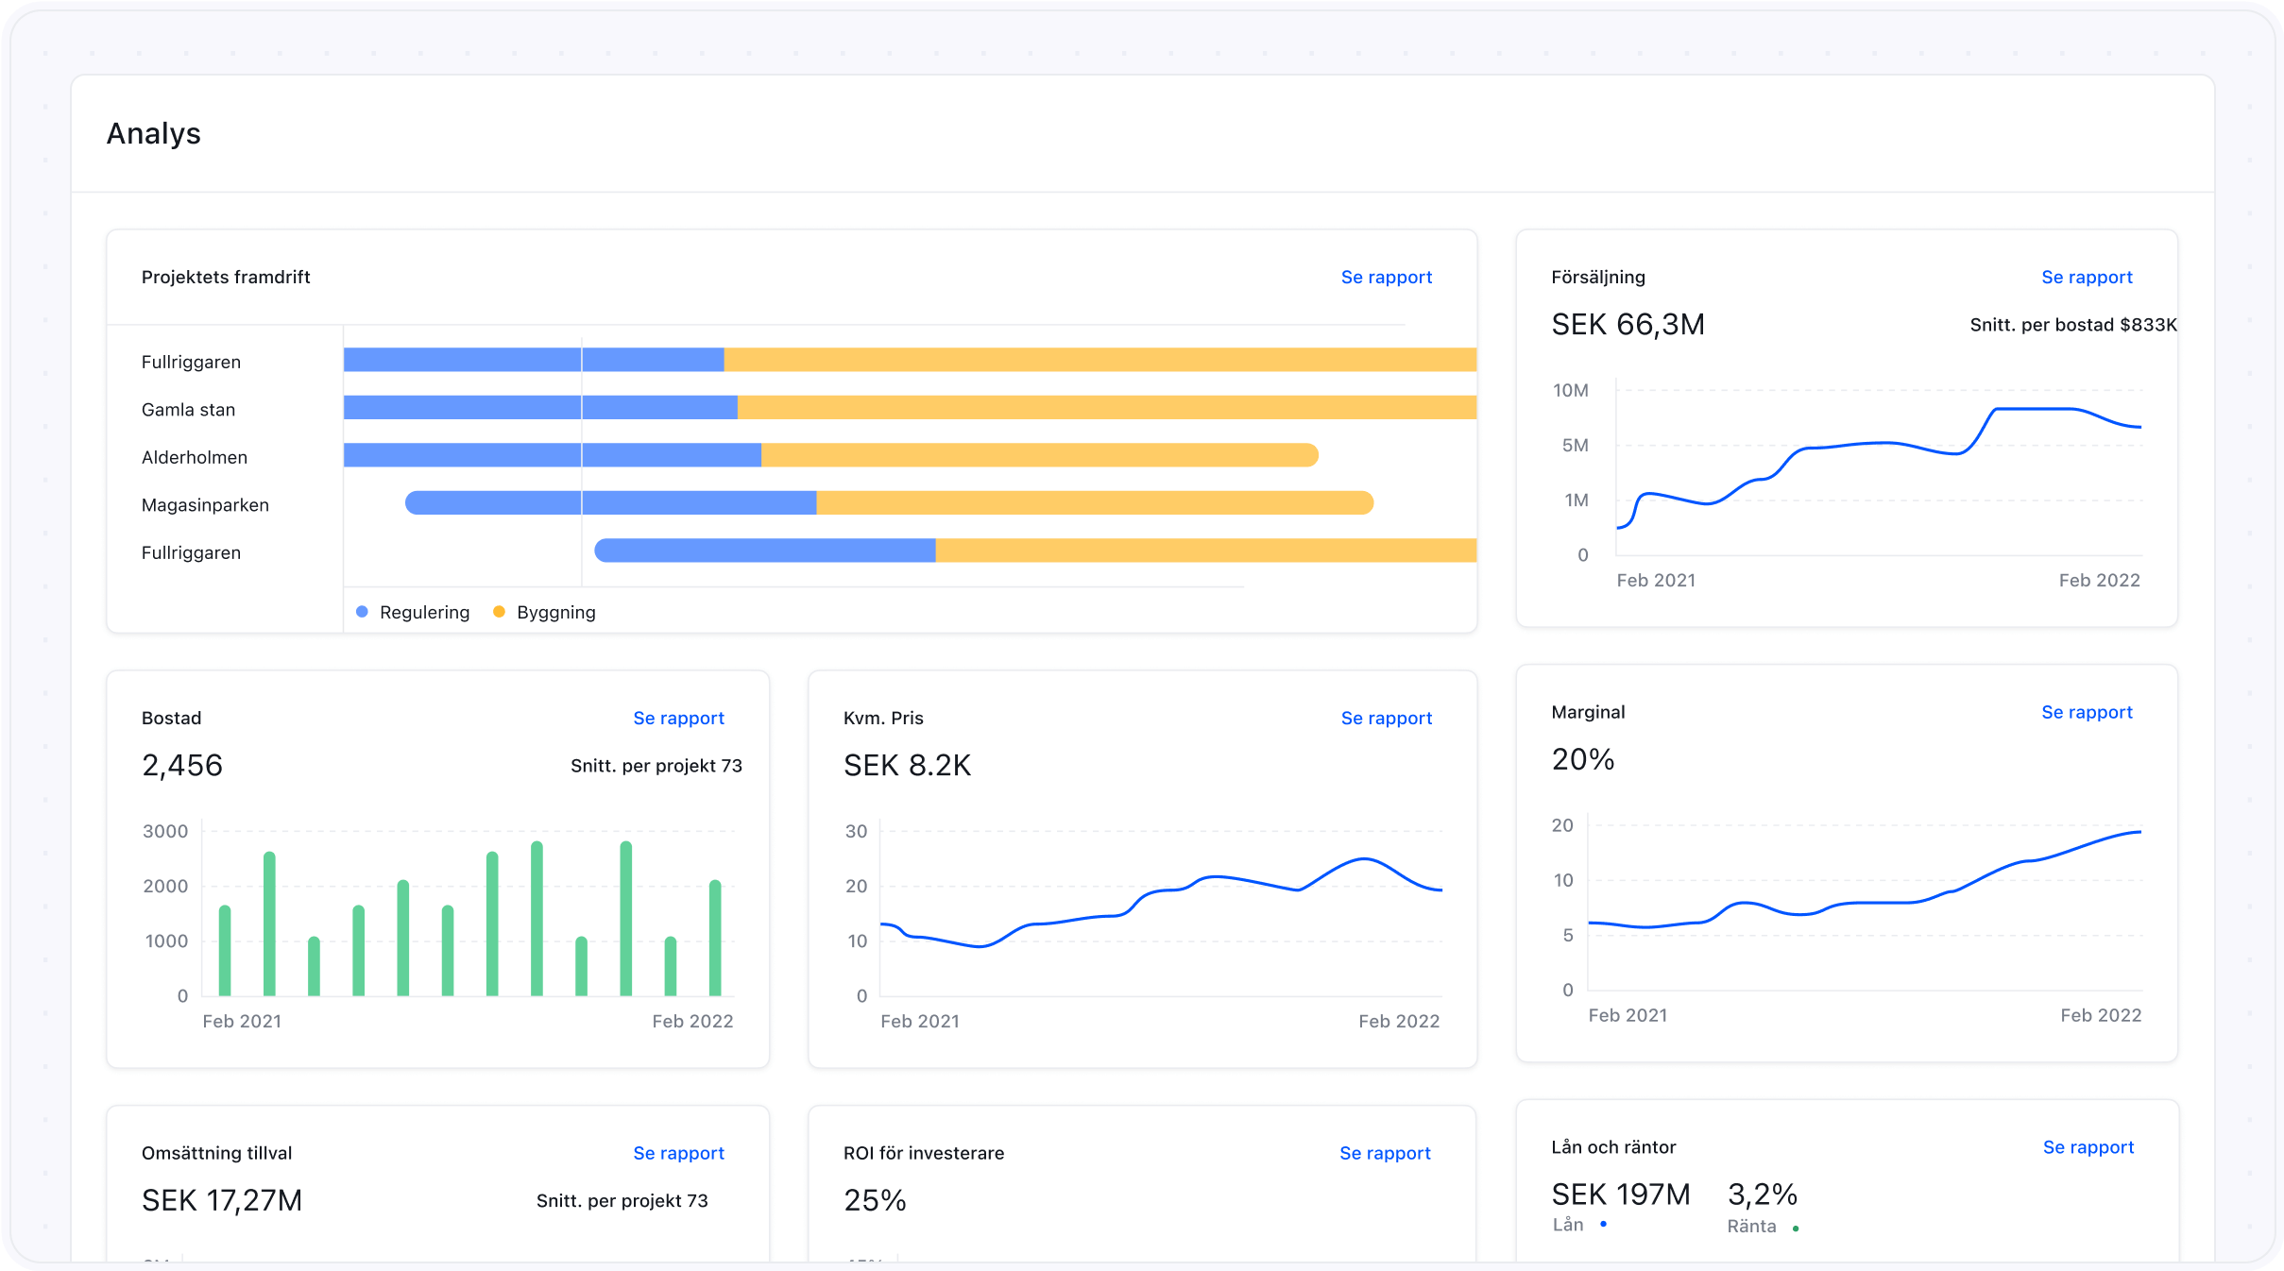Click Se rapport in Bostad card
The height and width of the screenshot is (1271, 2284).
[x=678, y=718]
